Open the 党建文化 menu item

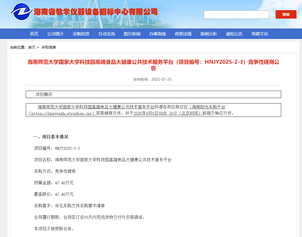click(x=260, y=34)
